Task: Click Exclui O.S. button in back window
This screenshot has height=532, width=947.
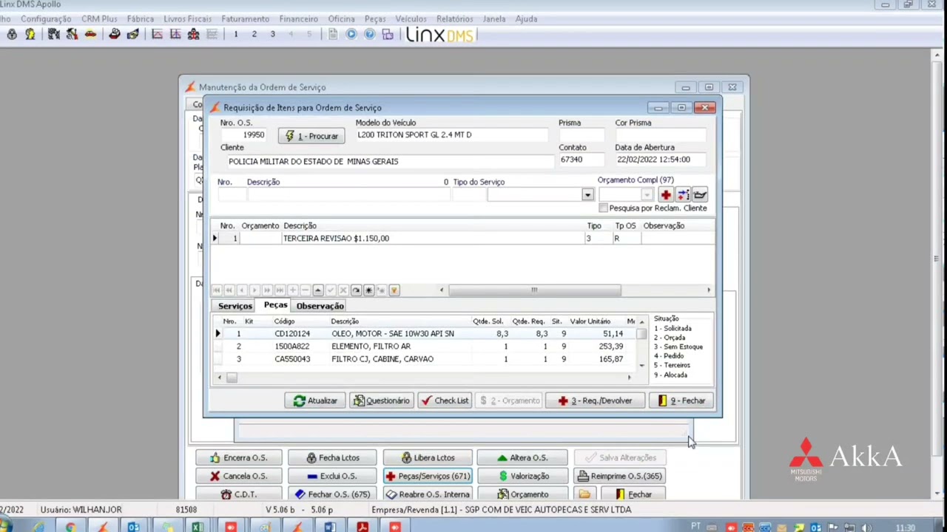Action: (332, 476)
